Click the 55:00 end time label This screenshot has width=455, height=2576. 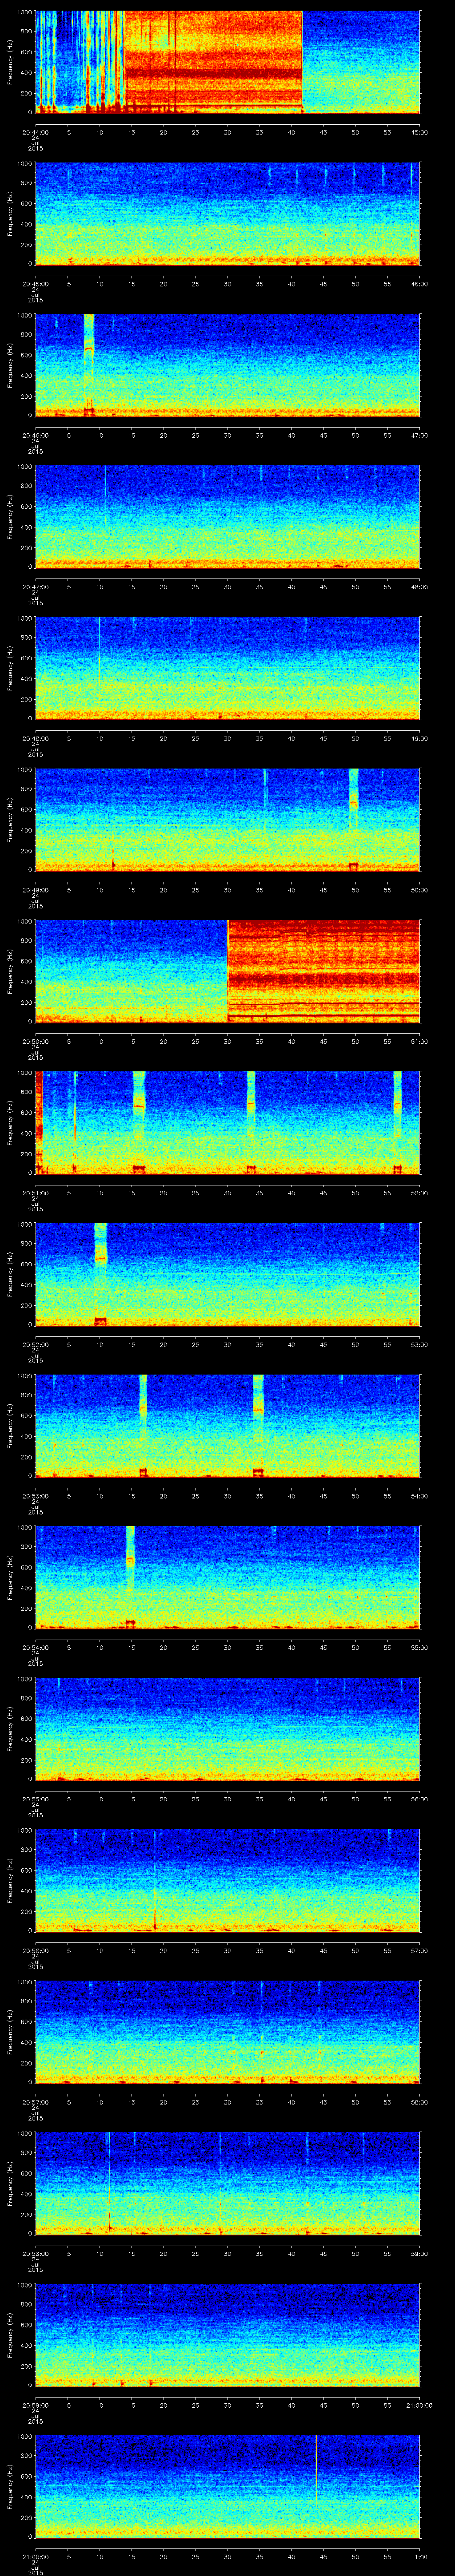tap(420, 1647)
